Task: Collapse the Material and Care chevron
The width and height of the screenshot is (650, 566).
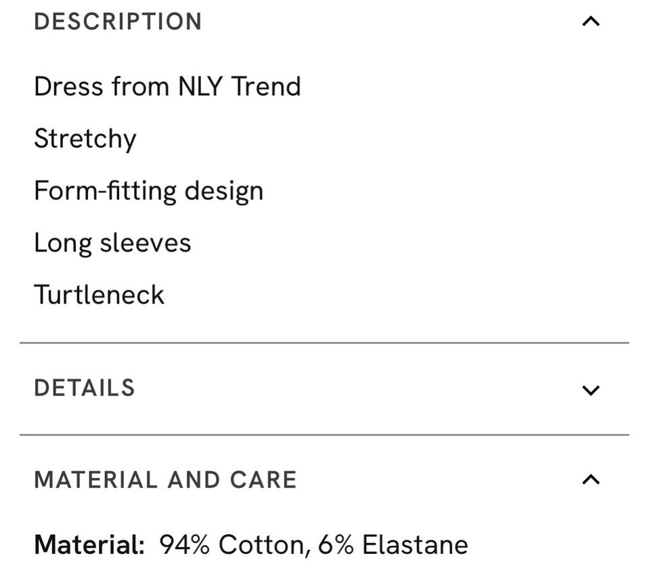Action: (590, 480)
